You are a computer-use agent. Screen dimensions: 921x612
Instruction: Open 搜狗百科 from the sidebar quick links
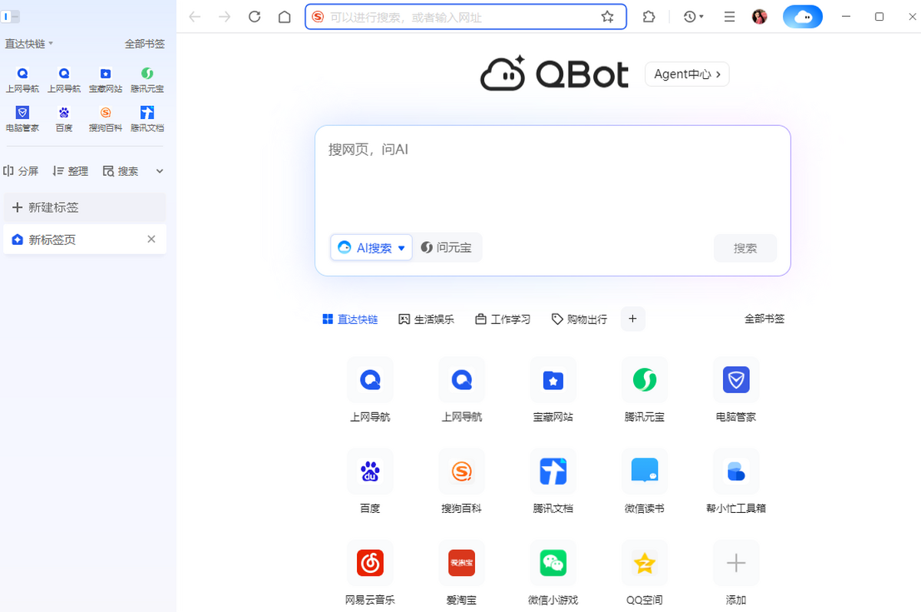pyautogui.click(x=105, y=121)
